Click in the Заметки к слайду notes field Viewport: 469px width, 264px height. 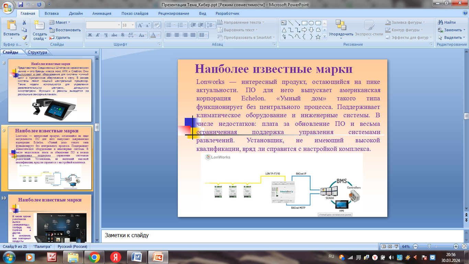(x=282, y=235)
